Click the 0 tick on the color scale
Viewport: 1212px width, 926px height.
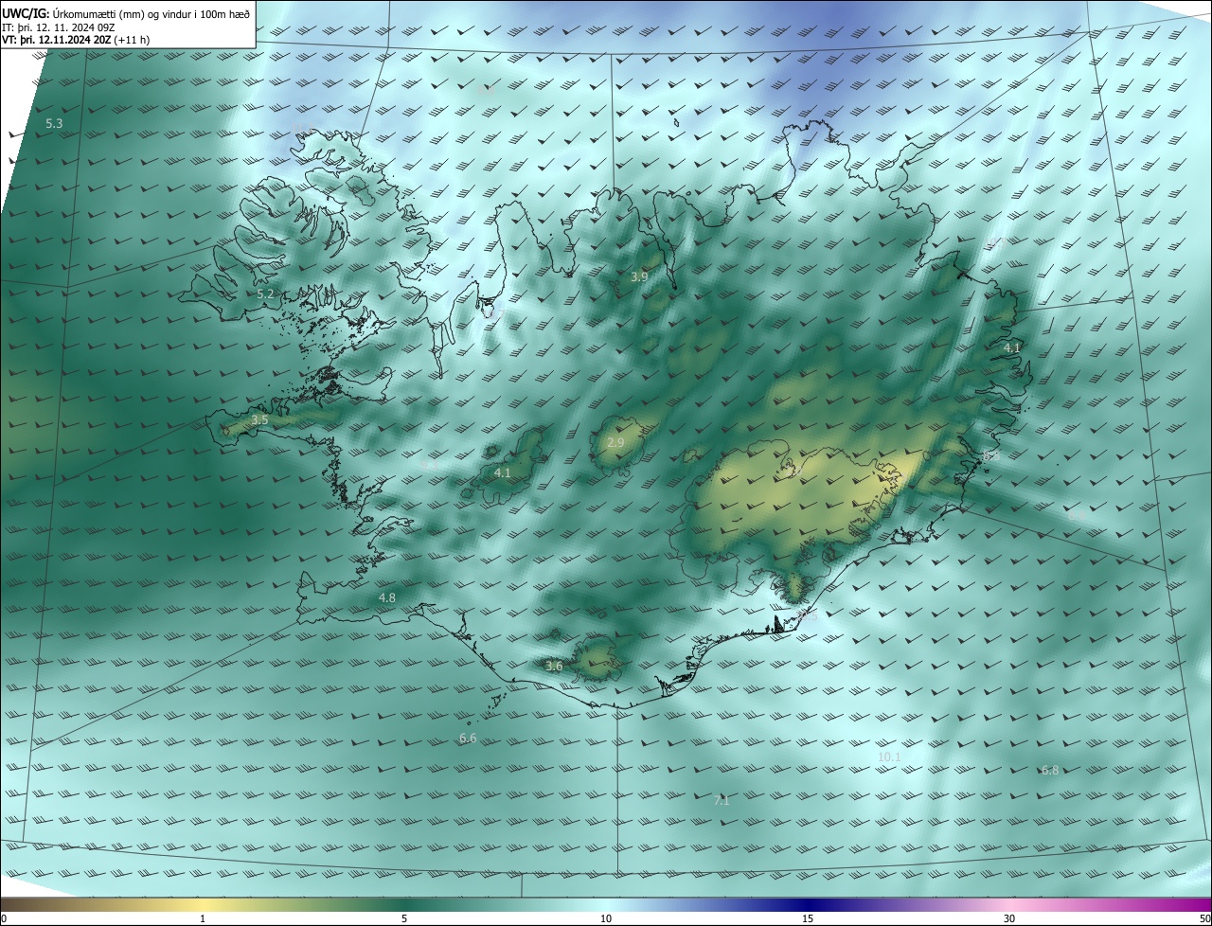point(4,918)
